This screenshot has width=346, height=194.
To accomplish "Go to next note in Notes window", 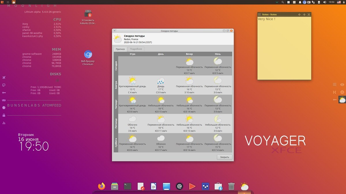I will coord(304,14).
